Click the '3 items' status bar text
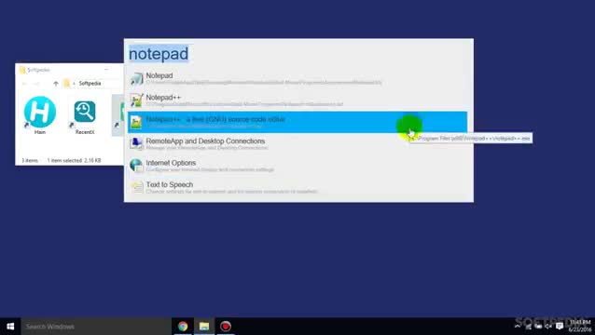The width and height of the screenshot is (595, 335). click(x=30, y=160)
